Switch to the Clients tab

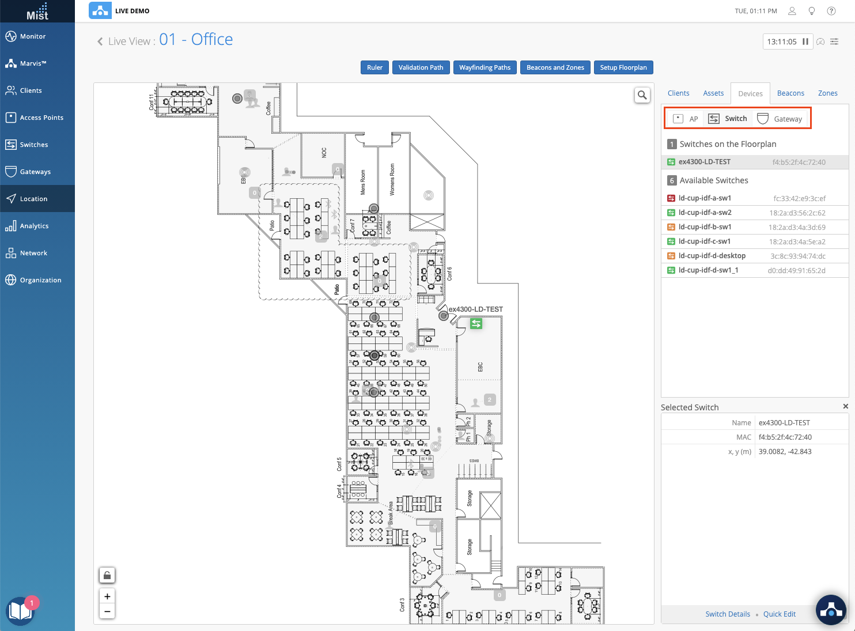[679, 93]
